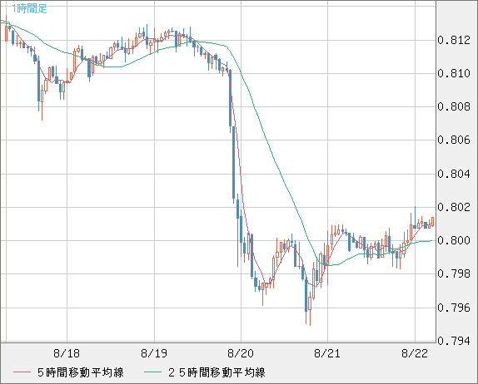
Task: Click the 0.806 price axis label
Action: click(454, 140)
